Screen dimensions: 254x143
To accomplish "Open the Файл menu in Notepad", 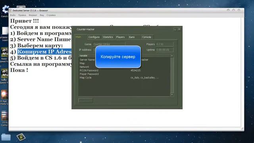I will (13, 15).
